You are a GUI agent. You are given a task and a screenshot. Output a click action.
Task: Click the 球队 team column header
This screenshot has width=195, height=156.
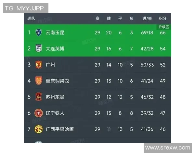[x=32, y=19]
